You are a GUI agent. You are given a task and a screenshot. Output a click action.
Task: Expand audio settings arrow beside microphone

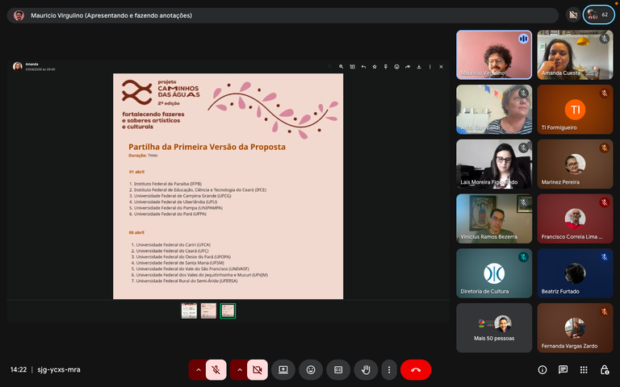198,370
